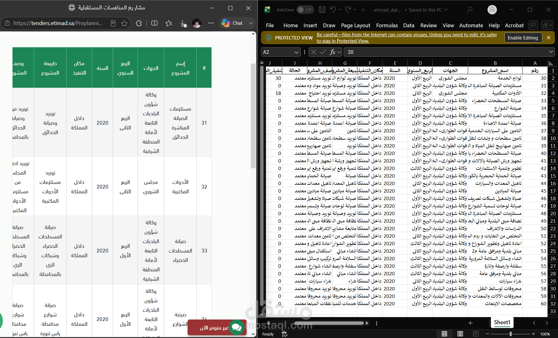Click the Select All corner triangle in Excel
558x338 pixels.
[551, 63]
